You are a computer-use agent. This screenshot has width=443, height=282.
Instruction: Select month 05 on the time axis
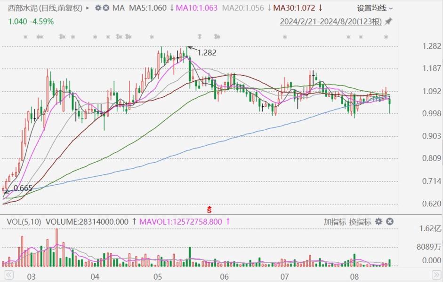pyautogui.click(x=158, y=276)
